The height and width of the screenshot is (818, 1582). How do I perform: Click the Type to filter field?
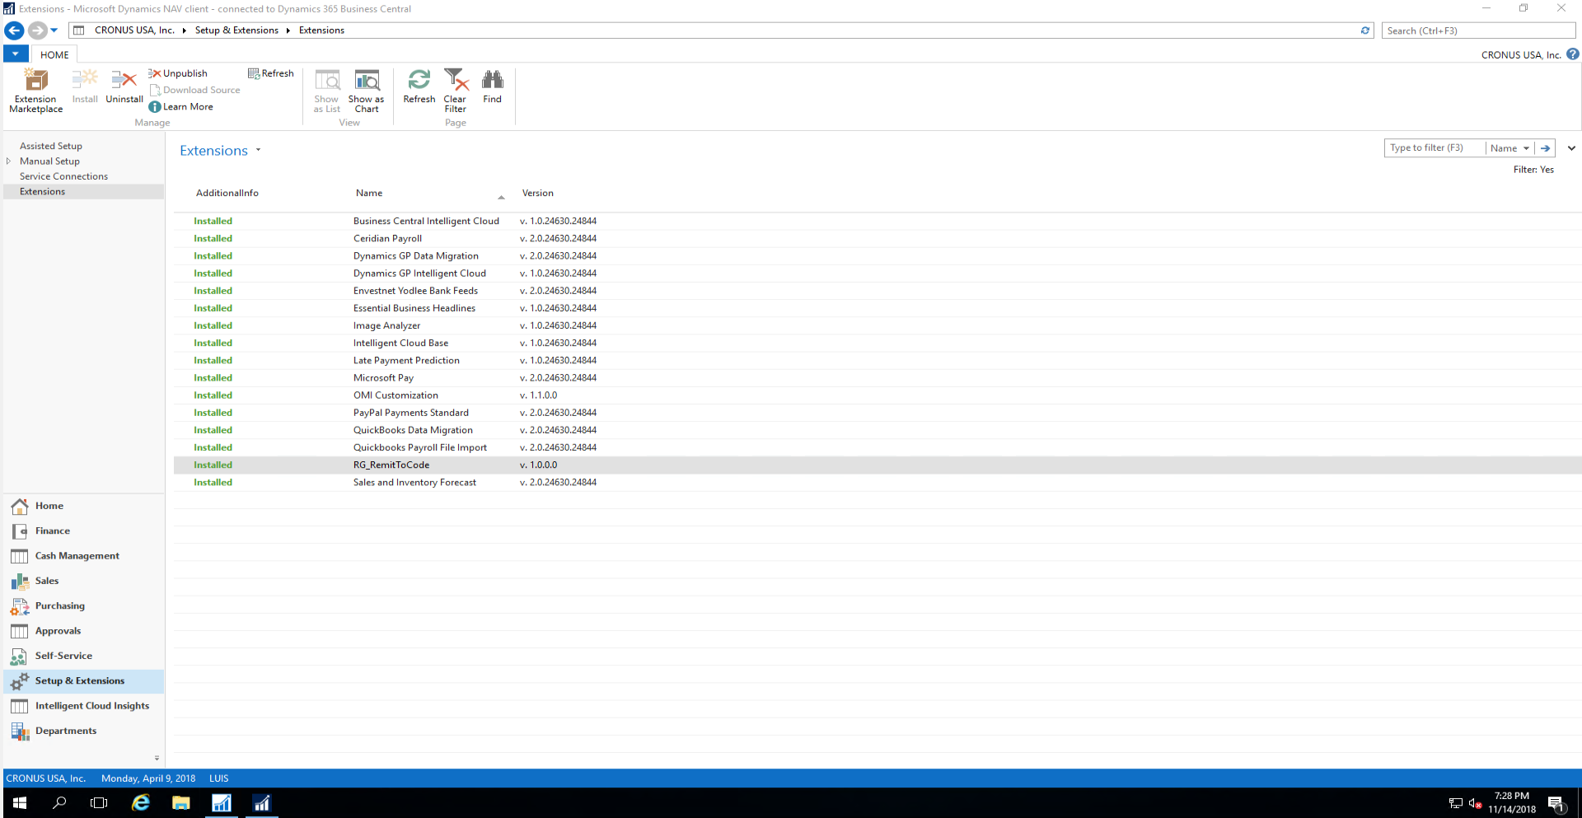tap(1434, 148)
